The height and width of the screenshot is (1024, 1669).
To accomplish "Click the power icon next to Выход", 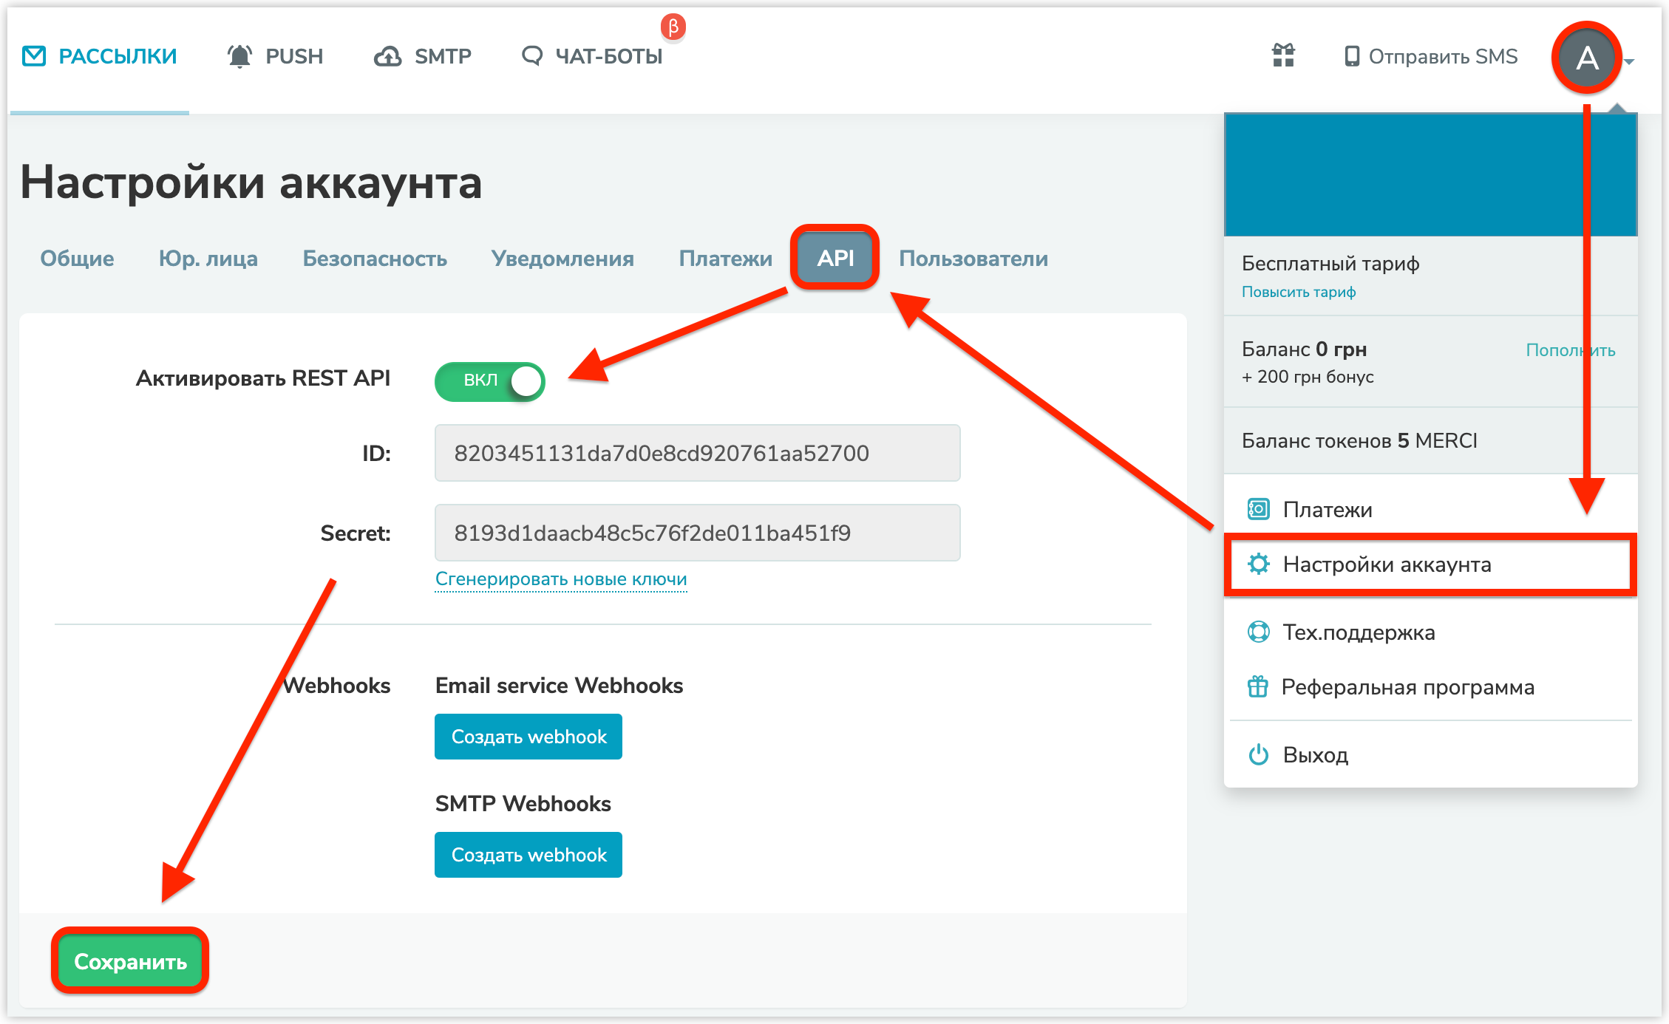I will tap(1258, 755).
